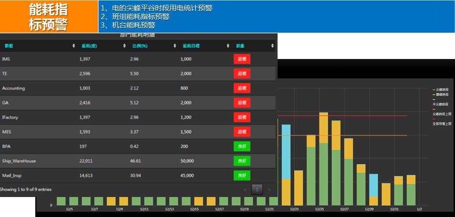Click sort arrows in 比例(%) column header
The height and width of the screenshot is (217, 455).
175,46
